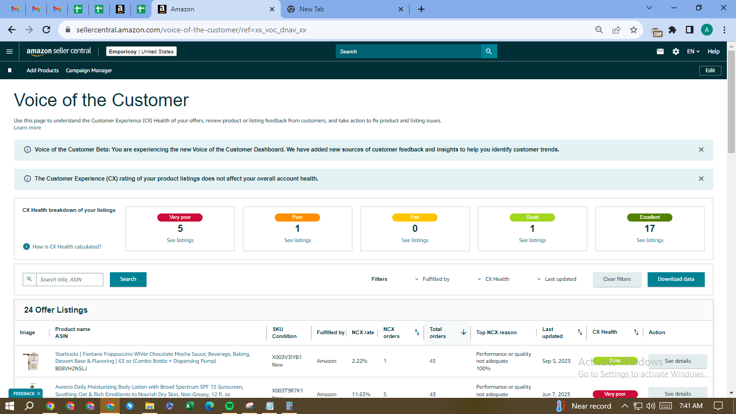Click the Edit button in nav bar
The width and height of the screenshot is (736, 414).
click(x=710, y=71)
